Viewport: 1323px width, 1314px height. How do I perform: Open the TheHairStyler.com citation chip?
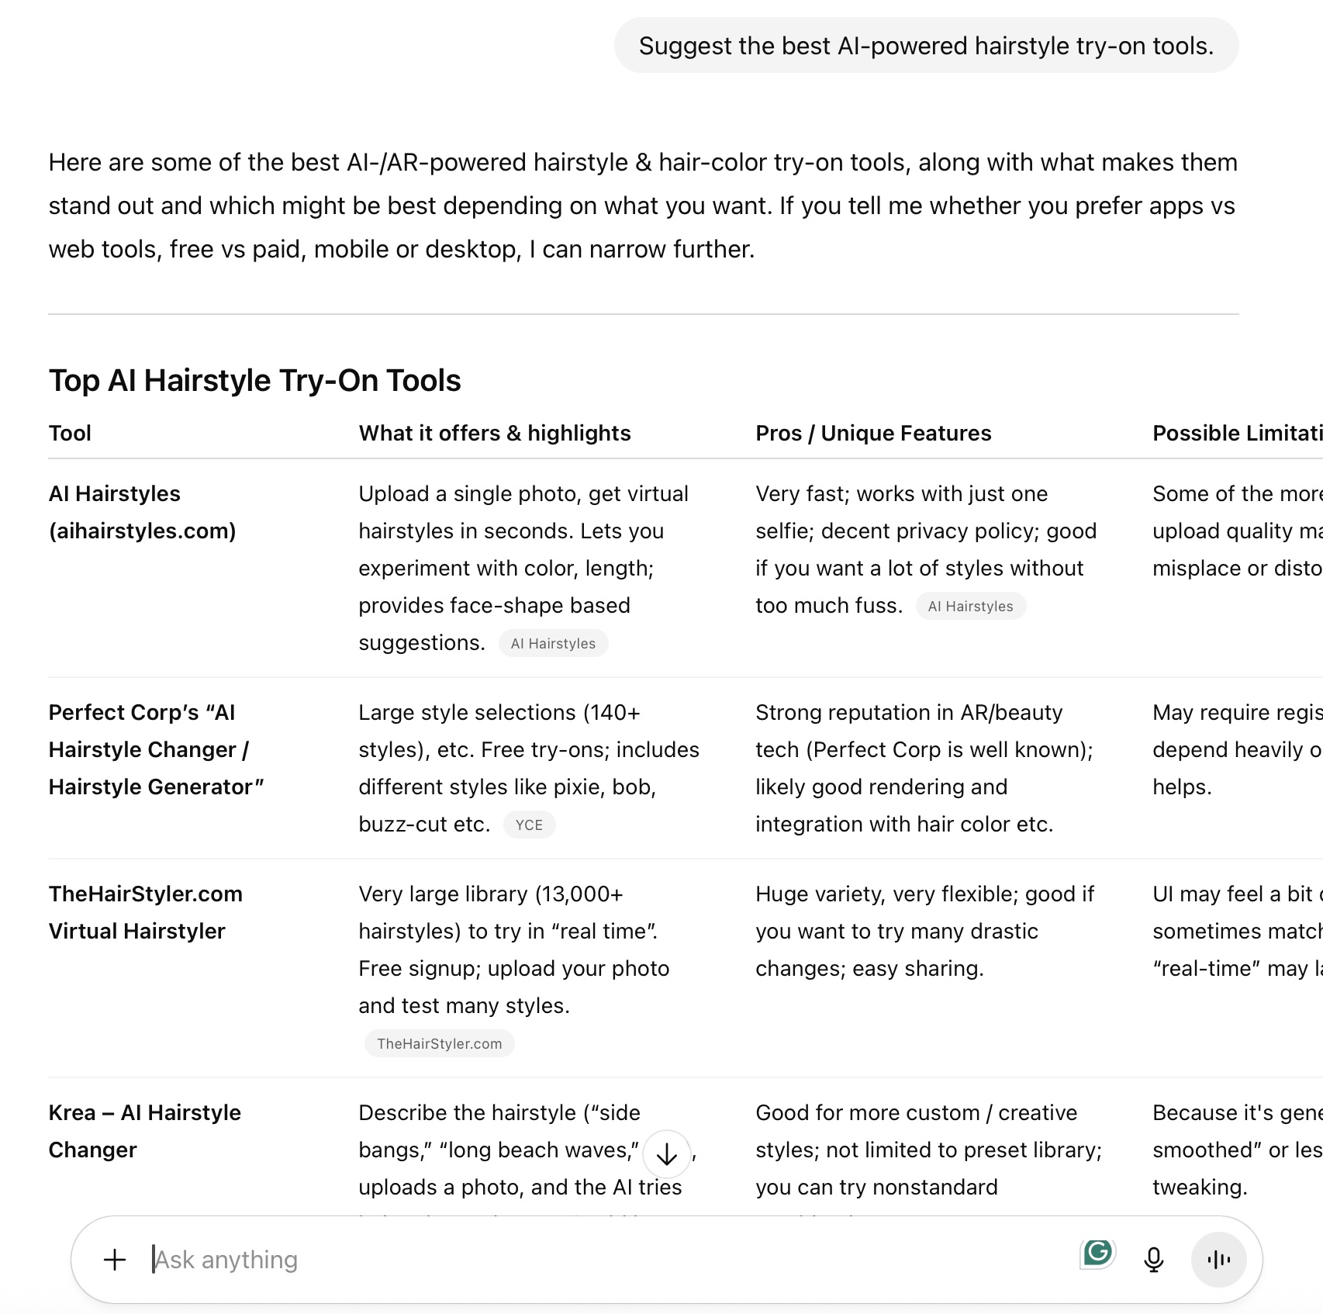pyautogui.click(x=439, y=1044)
